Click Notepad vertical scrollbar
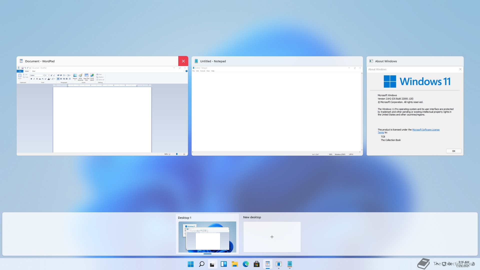The width and height of the screenshot is (480, 270). coord(362,111)
